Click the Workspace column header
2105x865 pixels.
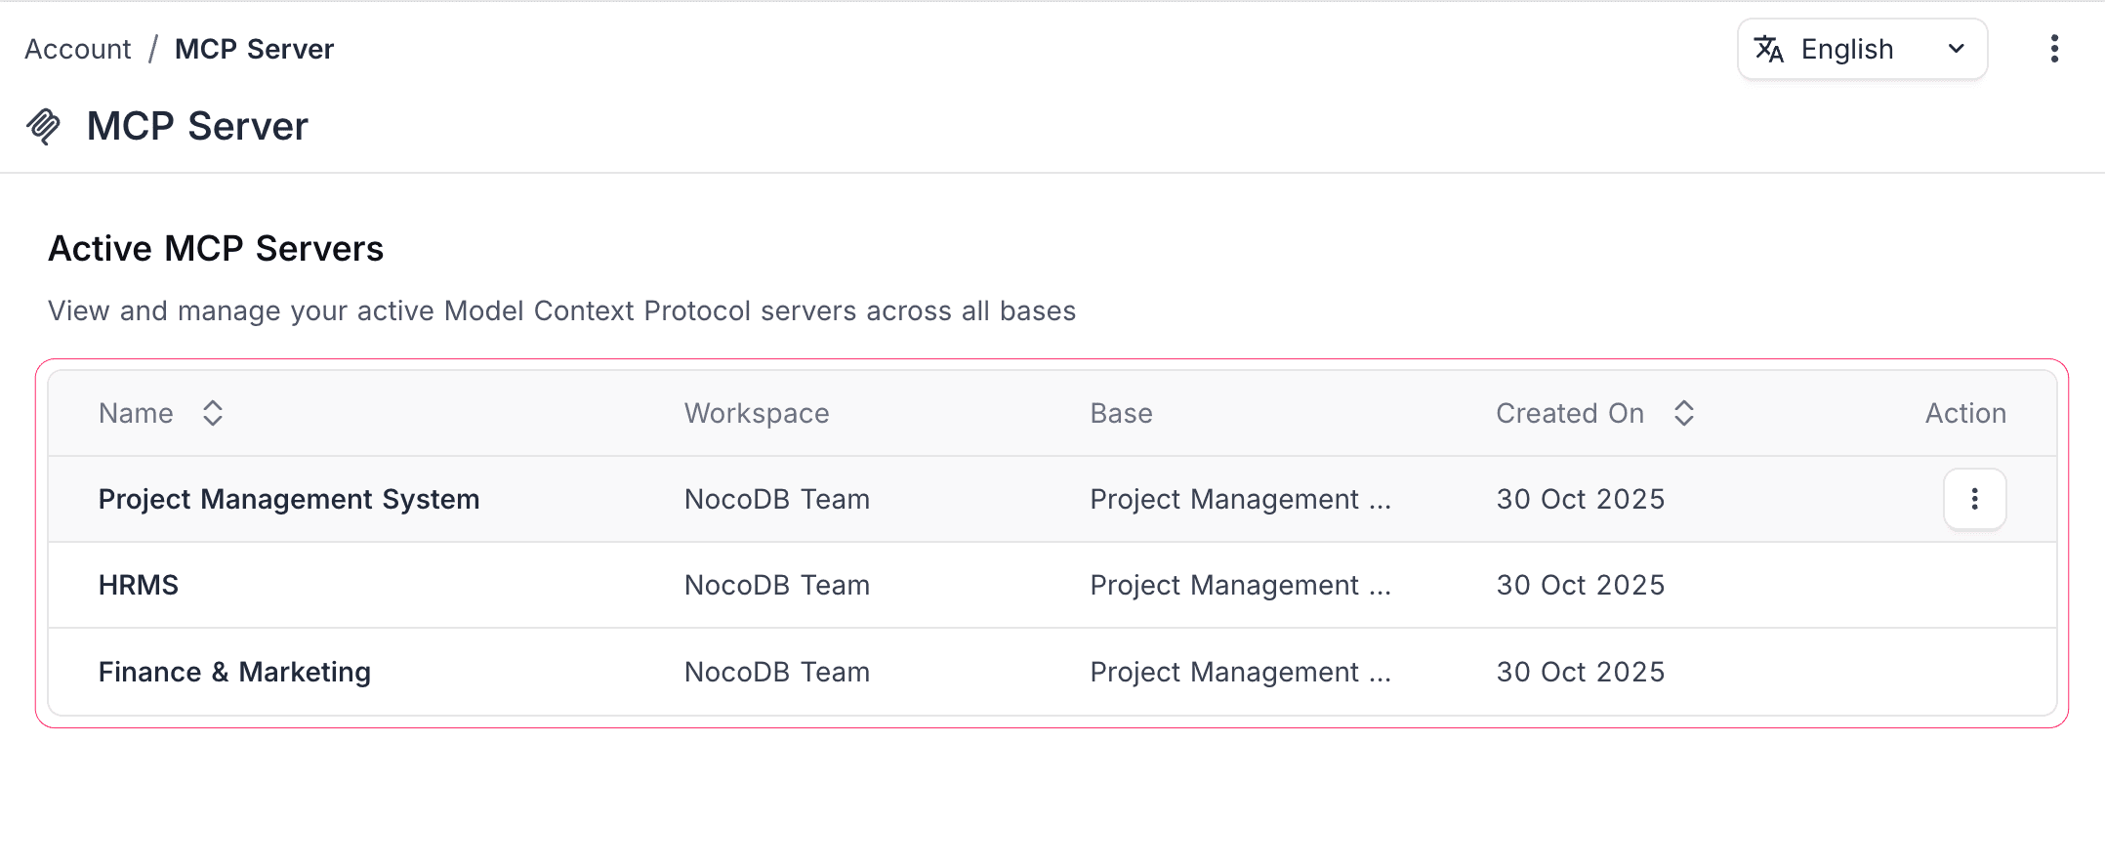(757, 413)
